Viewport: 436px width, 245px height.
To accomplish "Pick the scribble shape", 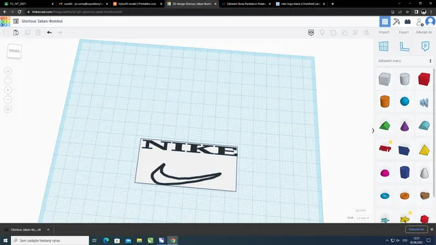I will 424,102.
